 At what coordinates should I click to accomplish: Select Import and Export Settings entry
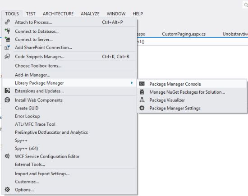[x=69, y=174]
